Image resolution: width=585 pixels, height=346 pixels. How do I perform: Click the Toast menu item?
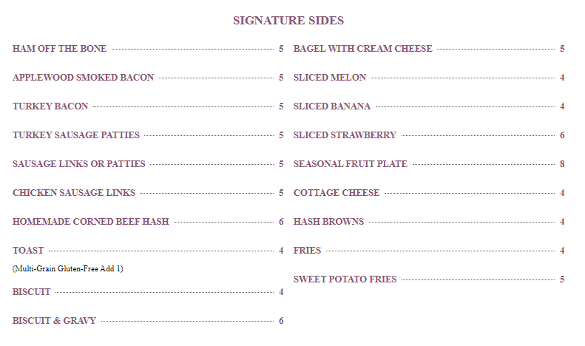point(28,251)
